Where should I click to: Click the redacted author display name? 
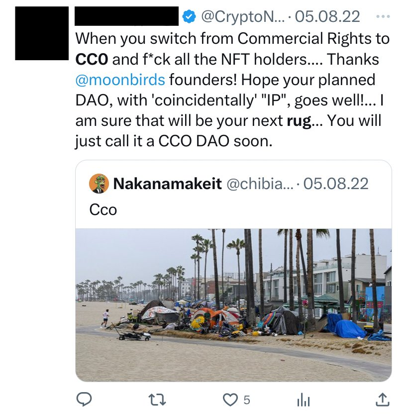[x=126, y=16]
